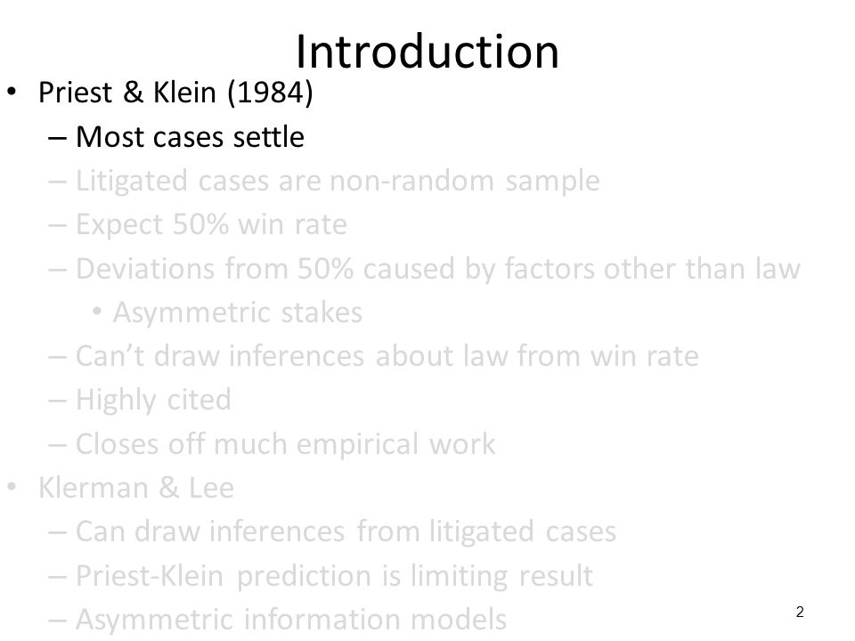This screenshot has width=855, height=641.
Task: Select the Expect 50% win rate line
Action: (x=212, y=224)
